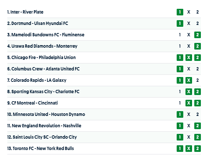Select 1 for Sporting Kansas City - Charlotte FC

click(x=180, y=92)
